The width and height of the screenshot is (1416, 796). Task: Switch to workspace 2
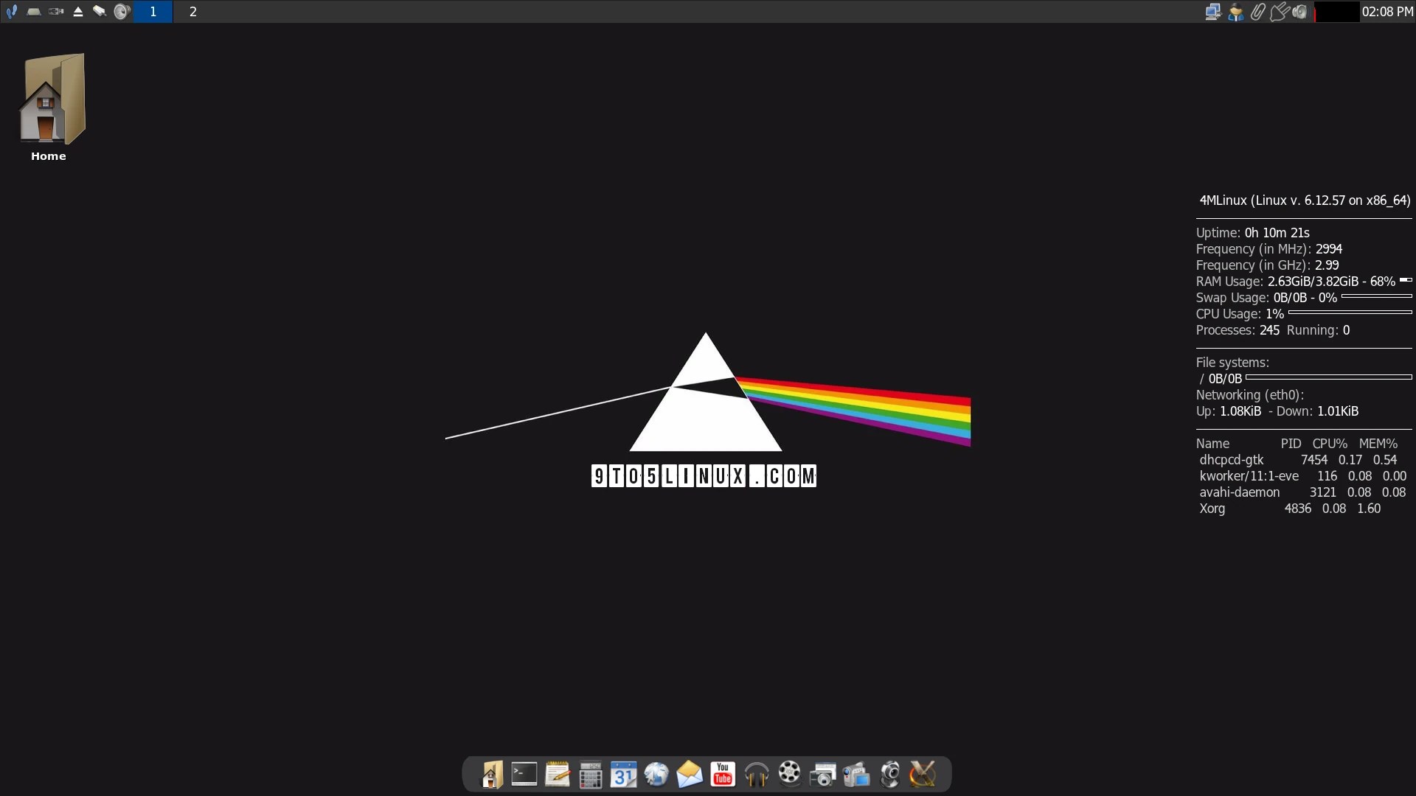click(x=192, y=11)
